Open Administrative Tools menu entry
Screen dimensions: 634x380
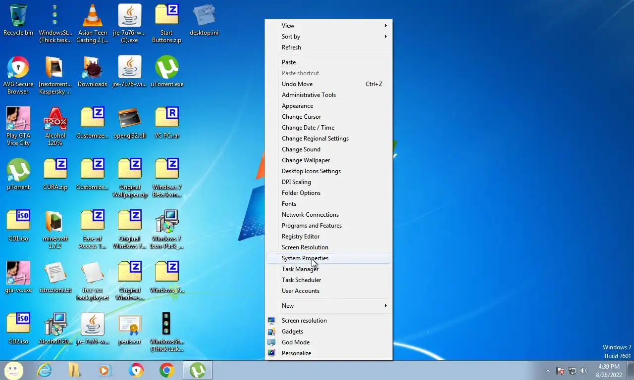coord(329,95)
